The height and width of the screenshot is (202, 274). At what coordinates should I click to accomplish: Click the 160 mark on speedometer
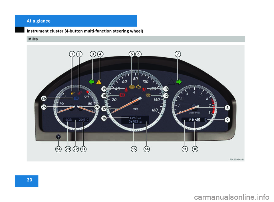tap(155, 110)
